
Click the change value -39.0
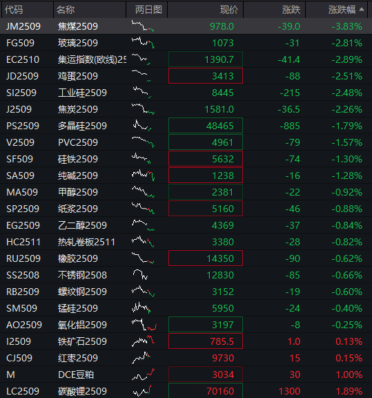(x=288, y=26)
